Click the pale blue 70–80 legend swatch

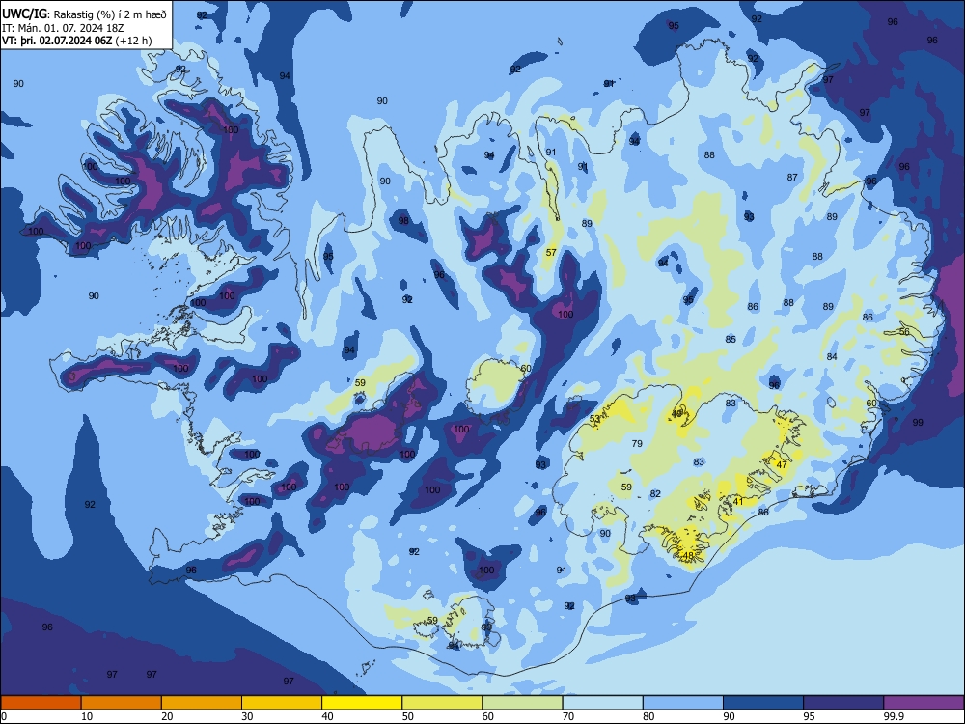tap(603, 703)
